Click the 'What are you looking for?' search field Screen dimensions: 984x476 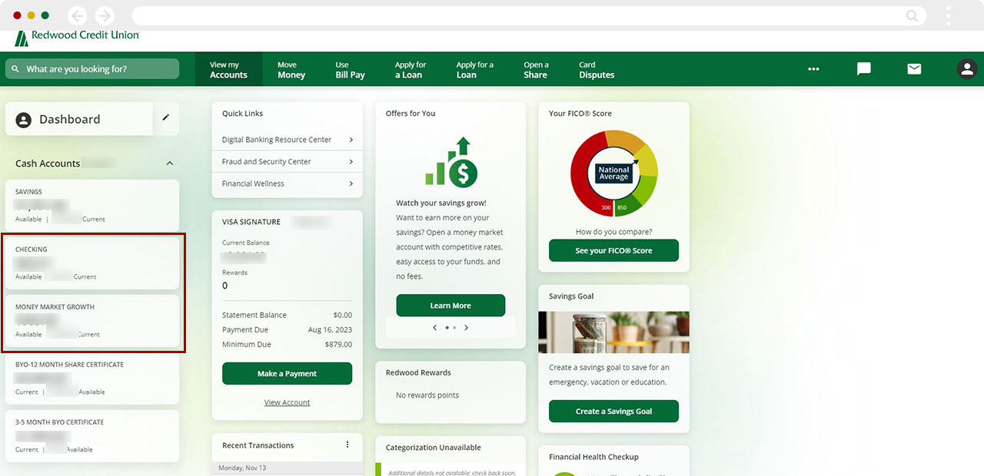(92, 69)
